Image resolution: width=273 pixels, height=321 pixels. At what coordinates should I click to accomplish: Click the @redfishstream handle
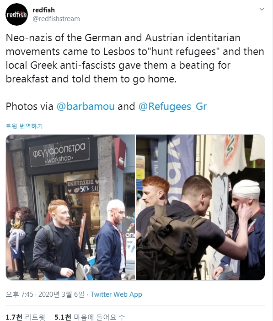coord(56,19)
